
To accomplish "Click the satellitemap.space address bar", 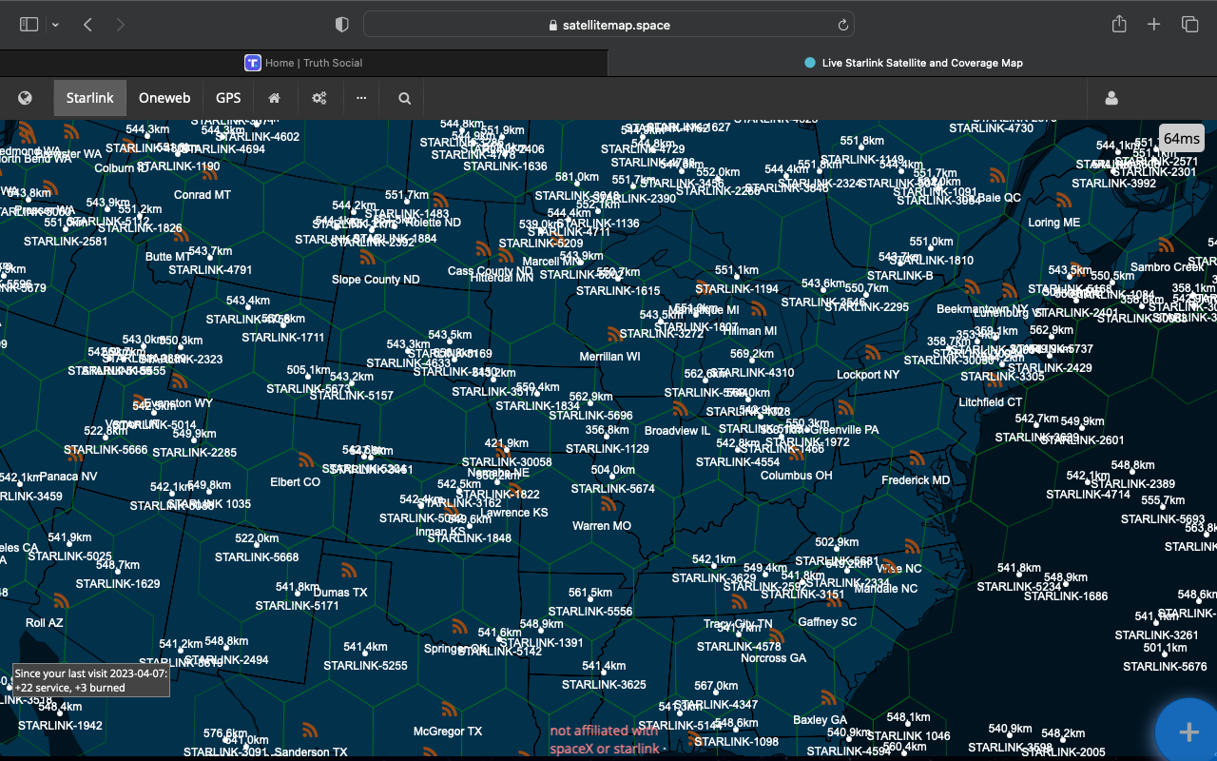I will pos(608,25).
